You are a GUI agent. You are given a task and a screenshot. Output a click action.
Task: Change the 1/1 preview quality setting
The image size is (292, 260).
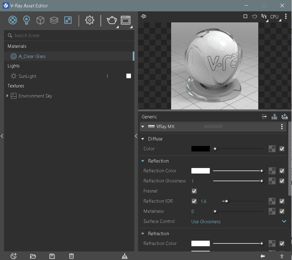click(x=264, y=16)
